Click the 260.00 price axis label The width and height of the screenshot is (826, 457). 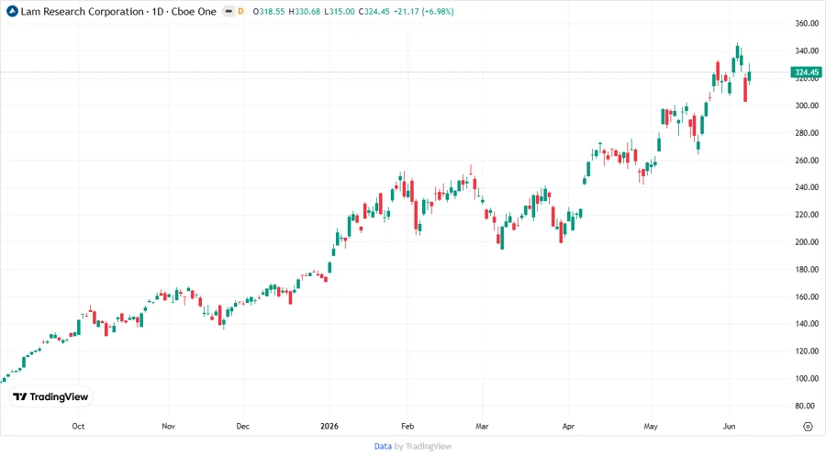point(807,160)
